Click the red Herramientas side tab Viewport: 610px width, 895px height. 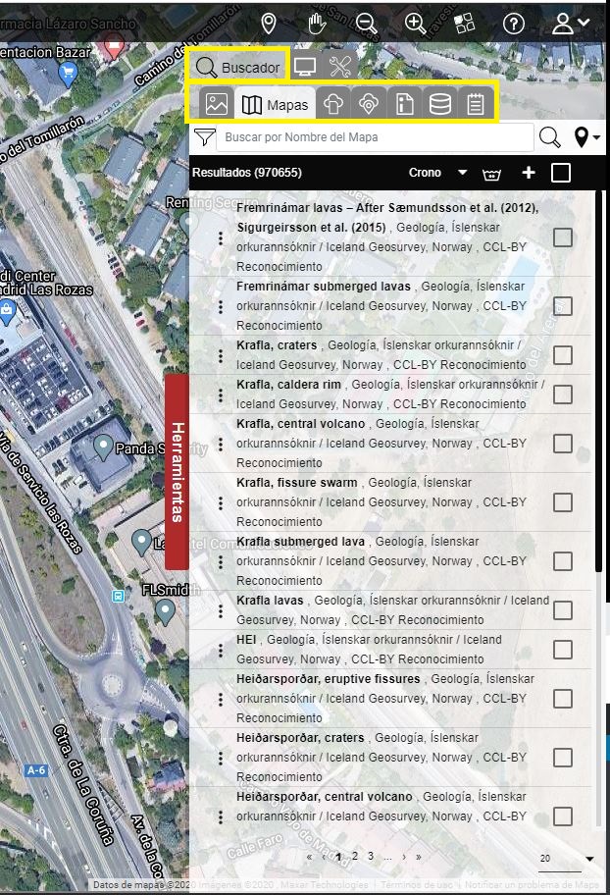[x=177, y=472]
